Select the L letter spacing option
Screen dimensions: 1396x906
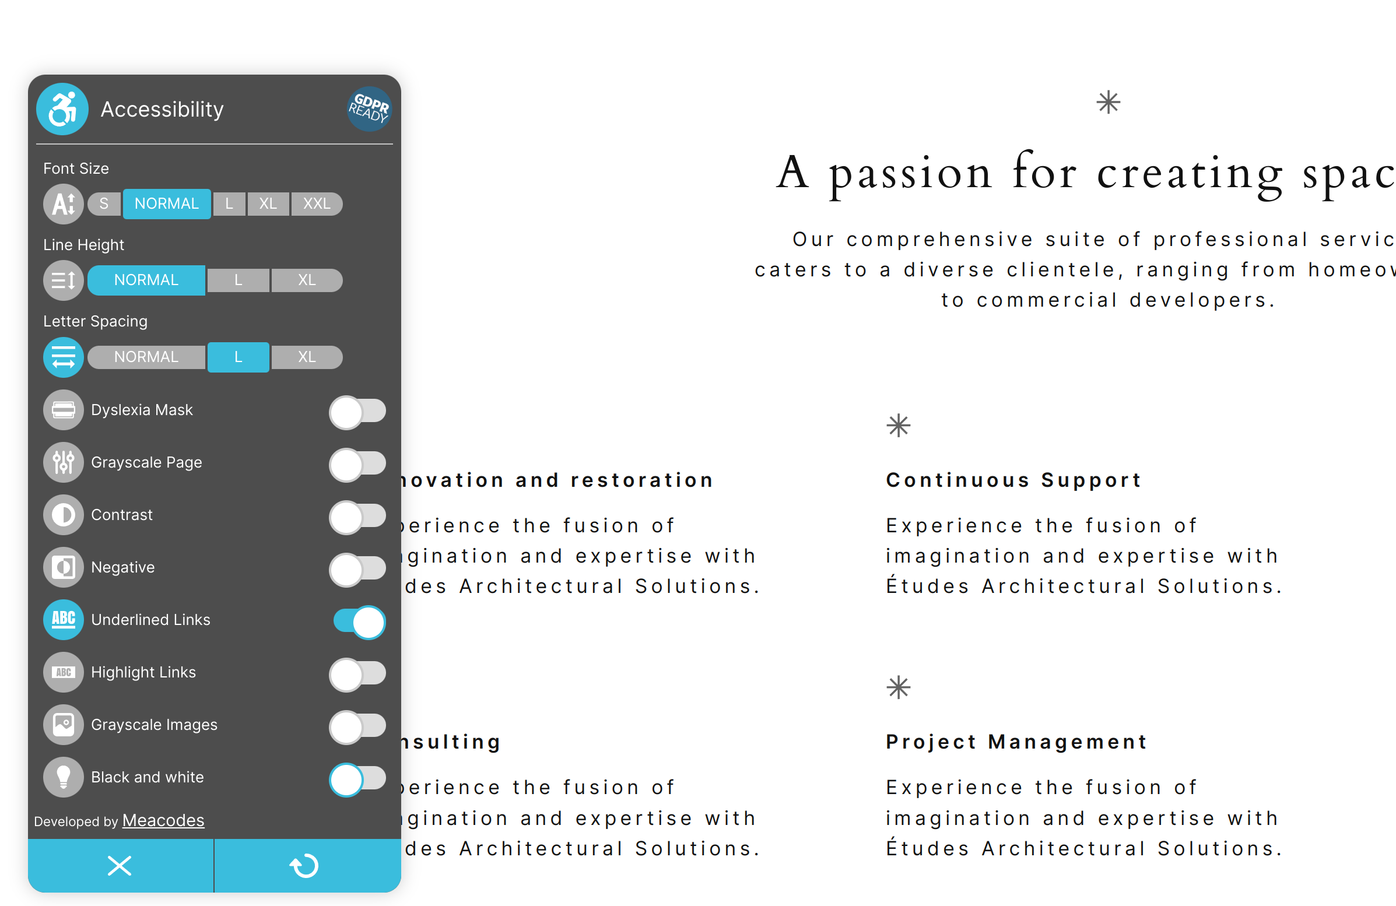point(239,356)
